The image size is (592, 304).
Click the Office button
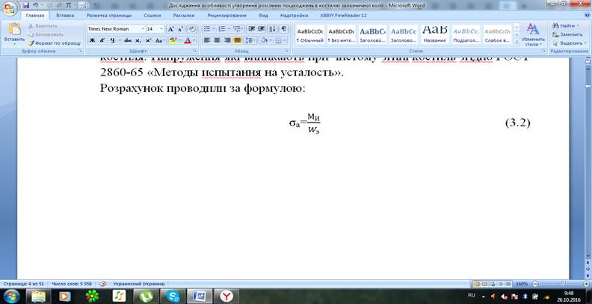[10, 9]
